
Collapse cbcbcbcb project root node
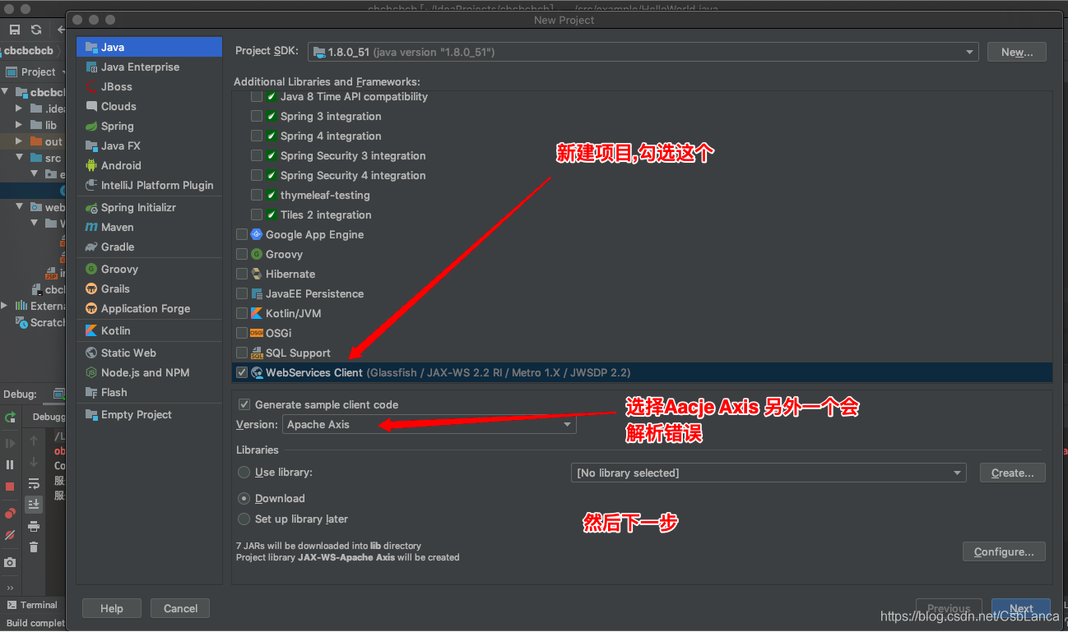pos(5,92)
